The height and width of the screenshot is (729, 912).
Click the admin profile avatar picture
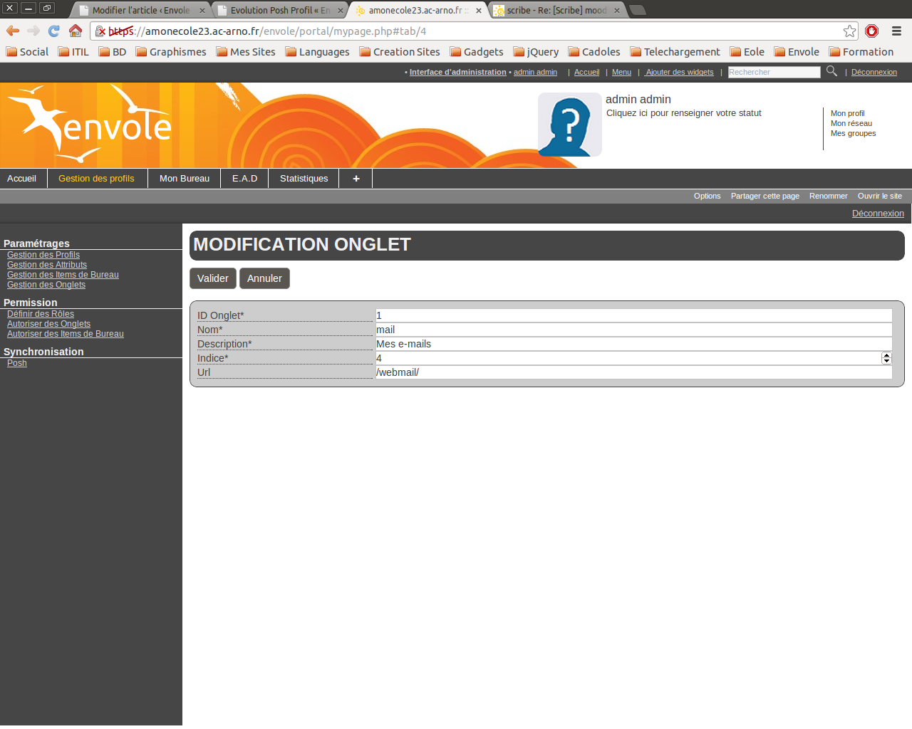coord(569,125)
